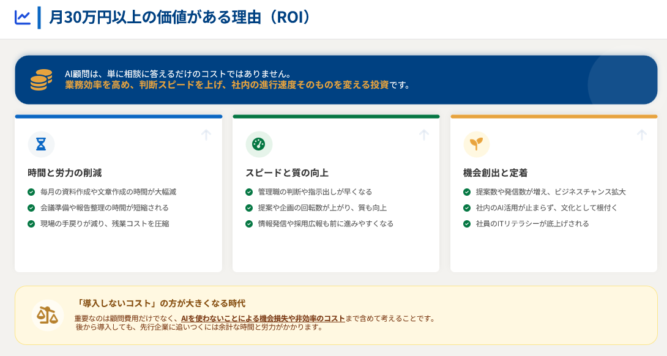
Task: Click checkmark beside 社員のITリテラシー
Action: click(467, 224)
